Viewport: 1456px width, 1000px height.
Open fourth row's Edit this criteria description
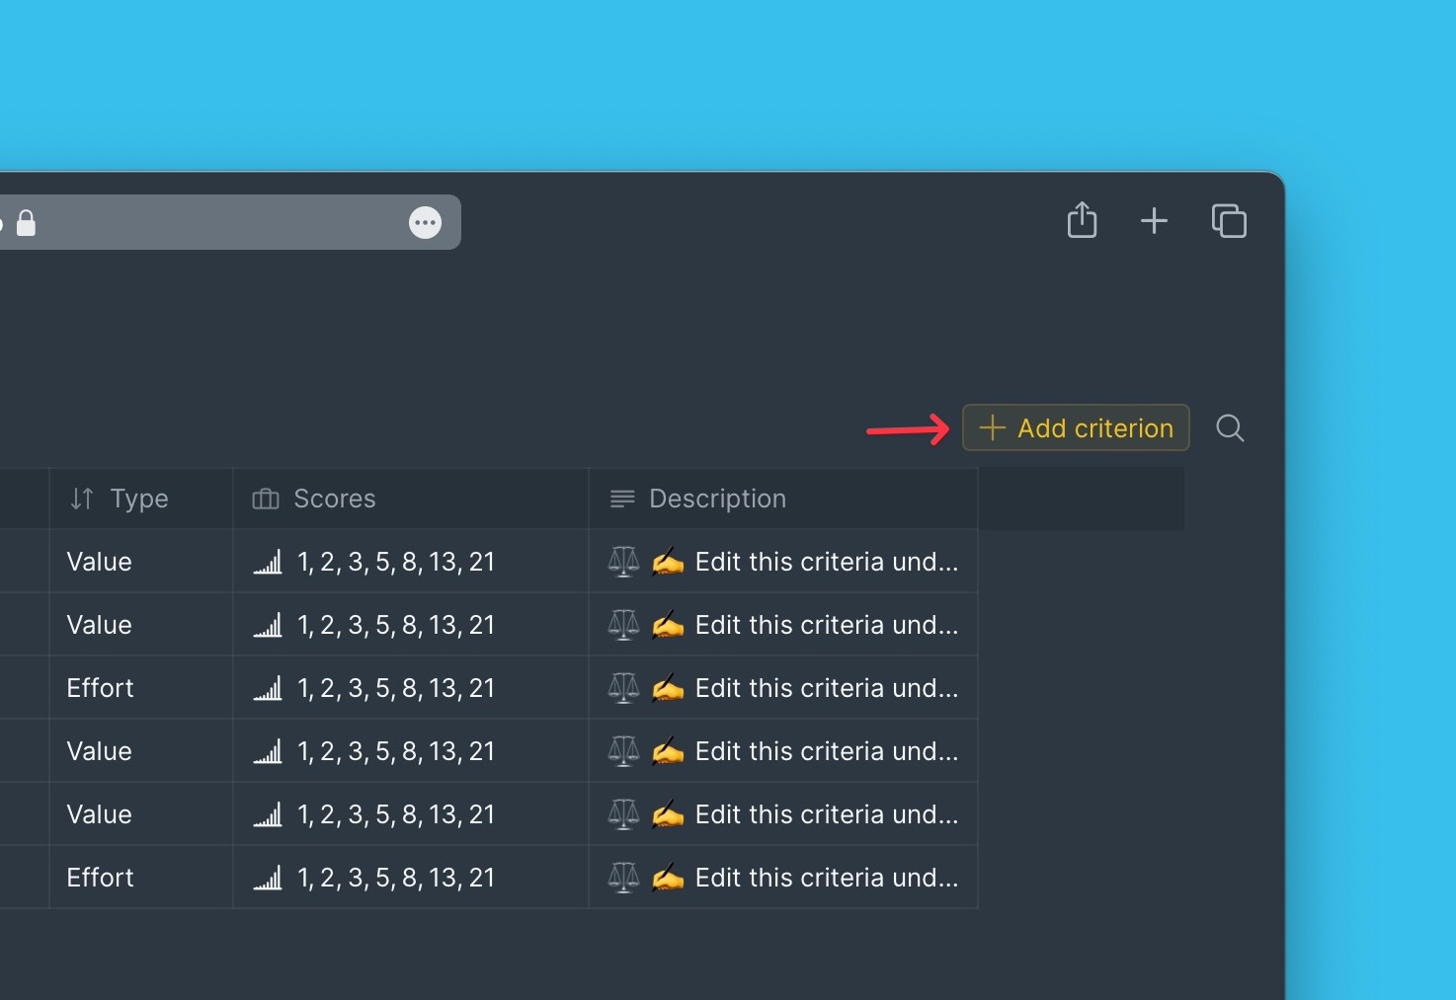tap(783, 751)
